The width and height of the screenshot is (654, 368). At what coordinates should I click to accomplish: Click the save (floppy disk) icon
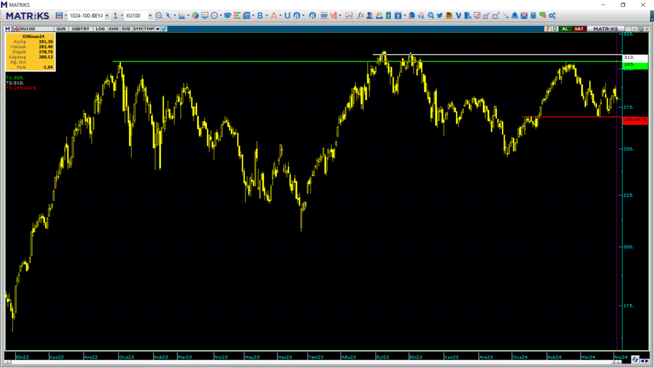click(59, 15)
